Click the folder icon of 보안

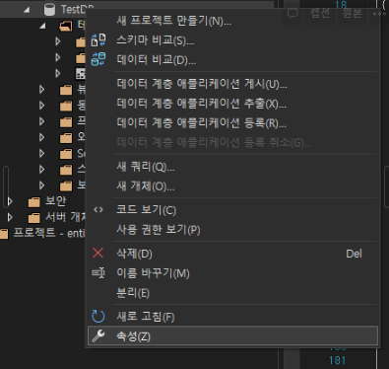click(x=34, y=201)
